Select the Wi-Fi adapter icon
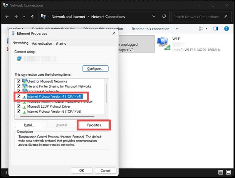Screen dimensions: 235x178 click(x=164, y=44)
